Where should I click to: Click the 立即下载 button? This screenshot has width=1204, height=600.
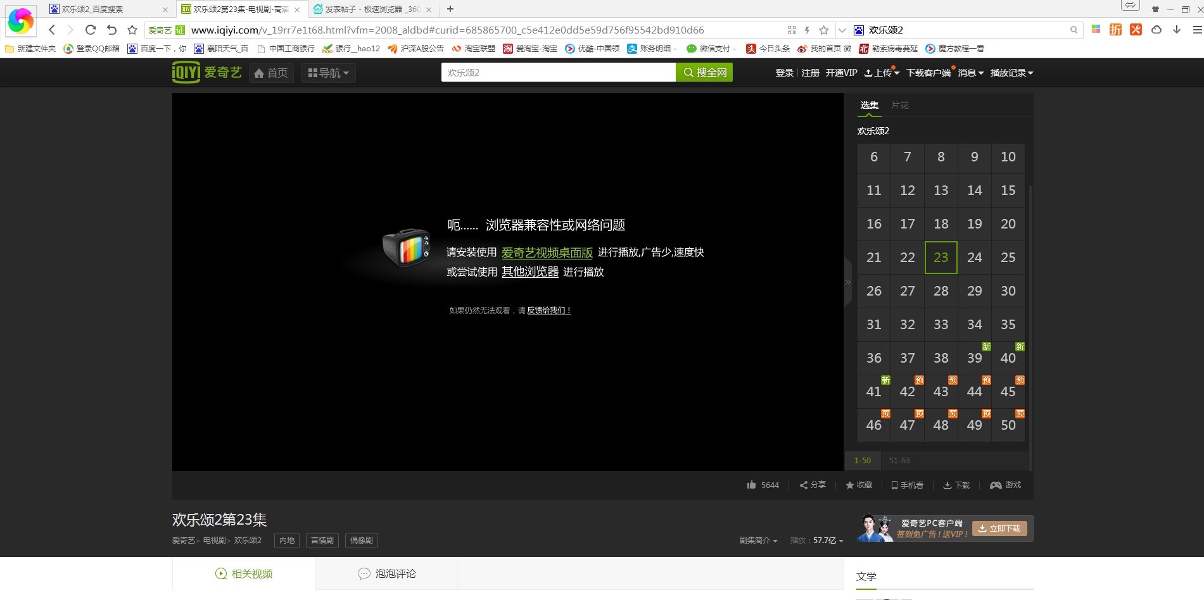click(999, 528)
